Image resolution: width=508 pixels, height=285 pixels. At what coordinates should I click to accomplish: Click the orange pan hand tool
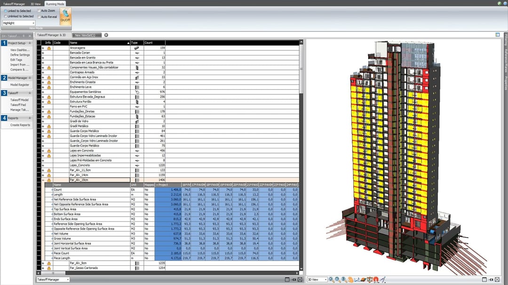tap(351, 279)
